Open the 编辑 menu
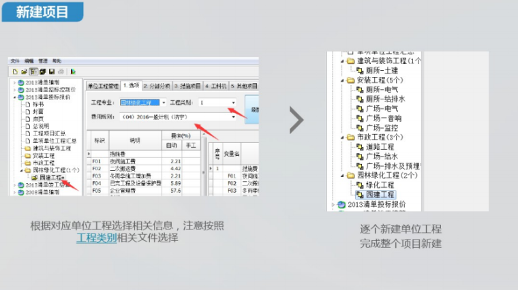This screenshot has height=290, width=518. click(29, 61)
